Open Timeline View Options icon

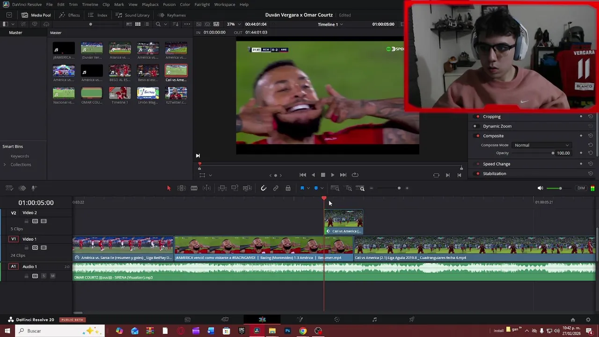point(9,188)
